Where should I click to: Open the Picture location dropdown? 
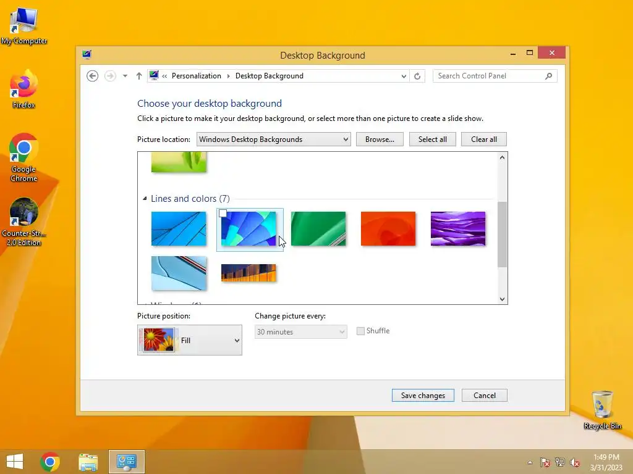[x=274, y=139]
